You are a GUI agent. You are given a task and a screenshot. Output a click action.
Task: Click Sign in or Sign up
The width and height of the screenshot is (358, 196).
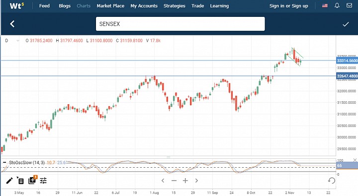click(x=288, y=6)
